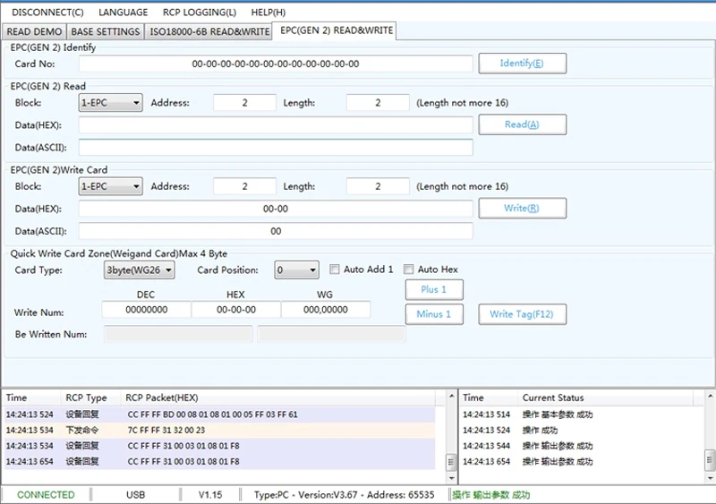Click scroll down arrow of RCP packet log
This screenshot has width=716, height=504.
[451, 478]
